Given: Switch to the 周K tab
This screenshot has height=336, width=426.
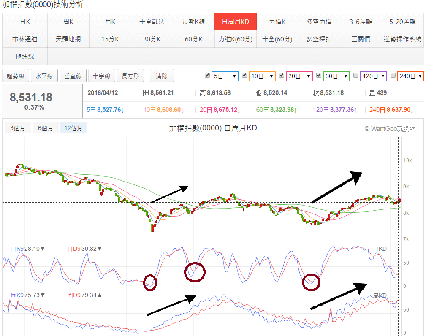Looking at the screenshot, I should [68, 22].
